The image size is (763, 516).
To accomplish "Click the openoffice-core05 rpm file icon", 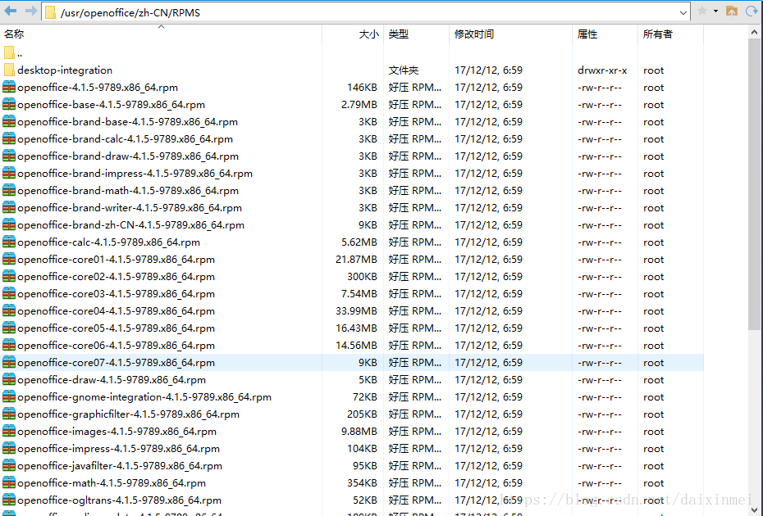I will point(9,328).
